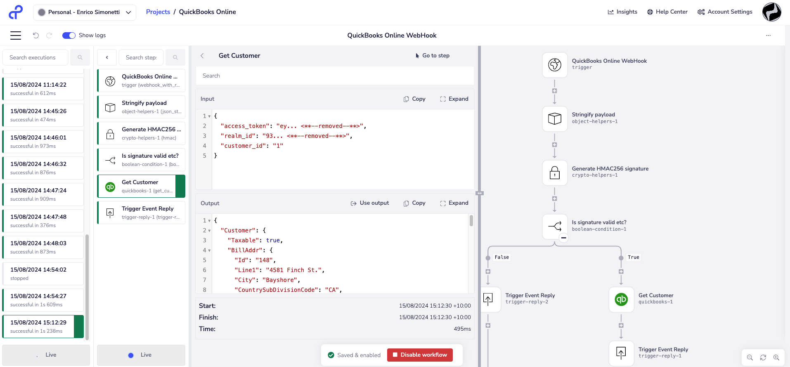This screenshot has width=790, height=367.
Task: Copy the Input JSON
Action: [x=414, y=99]
